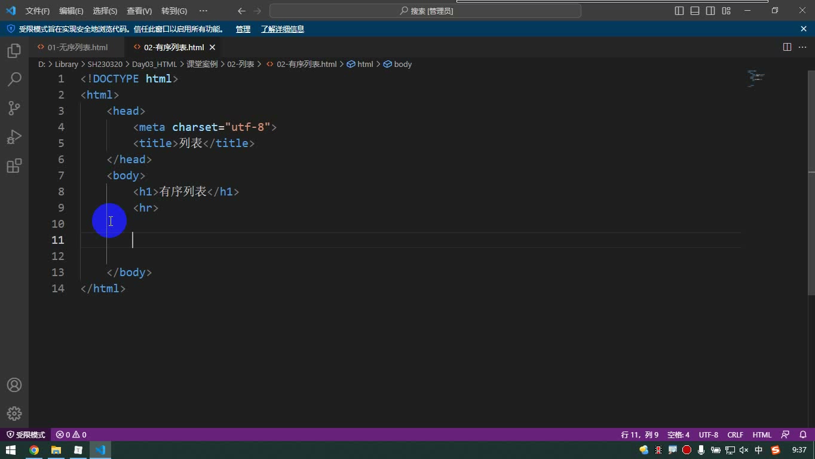The height and width of the screenshot is (459, 815).
Task: Open the Run and Debug view
Action: click(14, 137)
